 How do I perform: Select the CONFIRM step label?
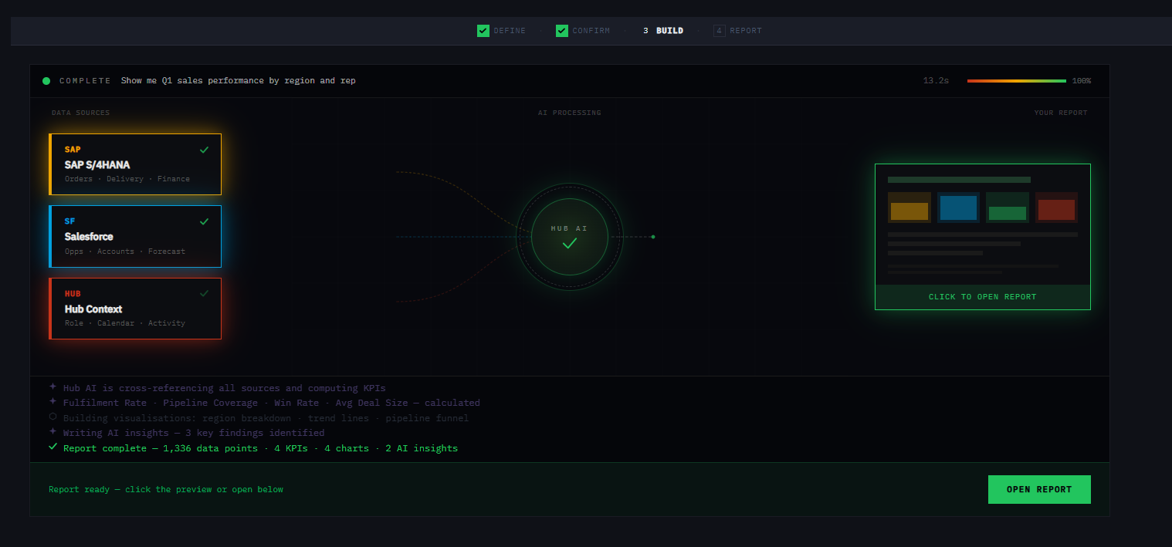point(591,31)
